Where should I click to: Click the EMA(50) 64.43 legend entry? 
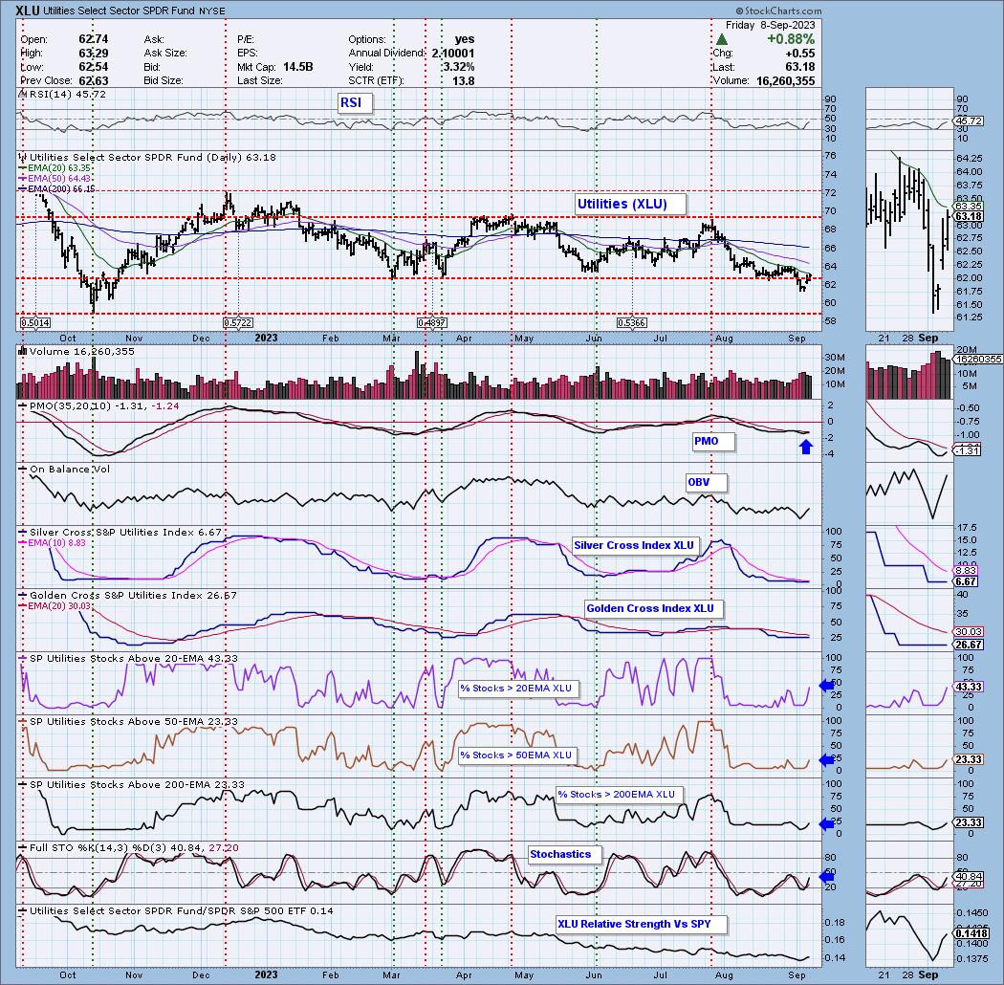[59, 178]
